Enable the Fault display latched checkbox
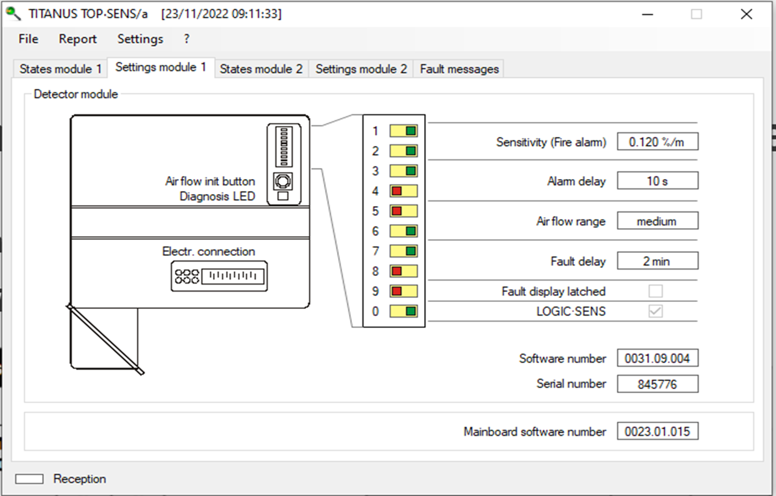Viewport: 776px width, 496px height. point(655,291)
